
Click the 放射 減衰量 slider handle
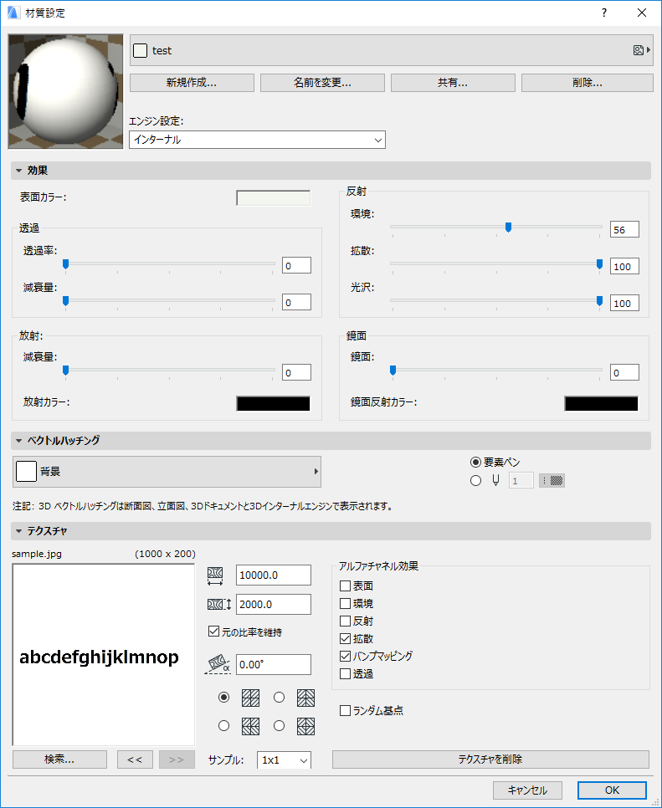tap(65, 371)
